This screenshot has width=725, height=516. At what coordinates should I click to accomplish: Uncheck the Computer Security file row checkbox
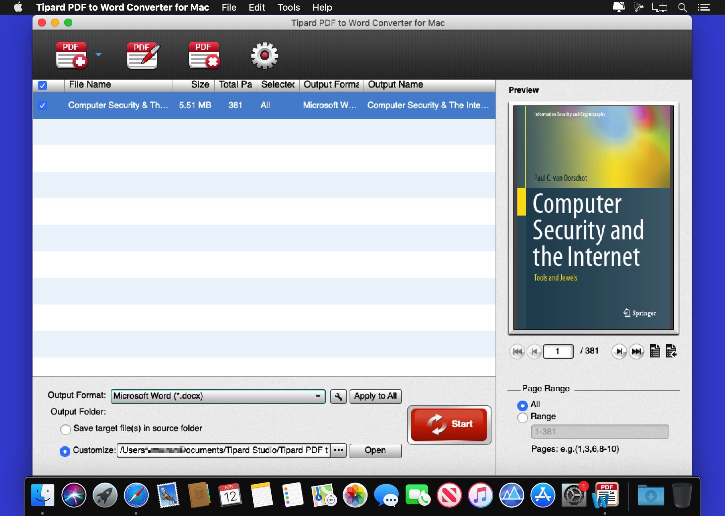(42, 105)
